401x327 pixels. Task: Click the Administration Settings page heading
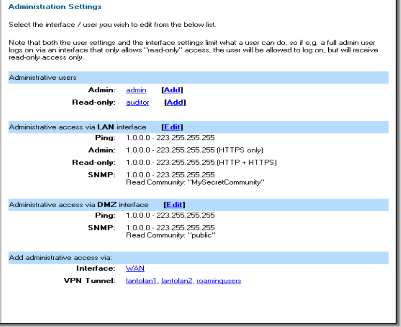click(x=55, y=6)
